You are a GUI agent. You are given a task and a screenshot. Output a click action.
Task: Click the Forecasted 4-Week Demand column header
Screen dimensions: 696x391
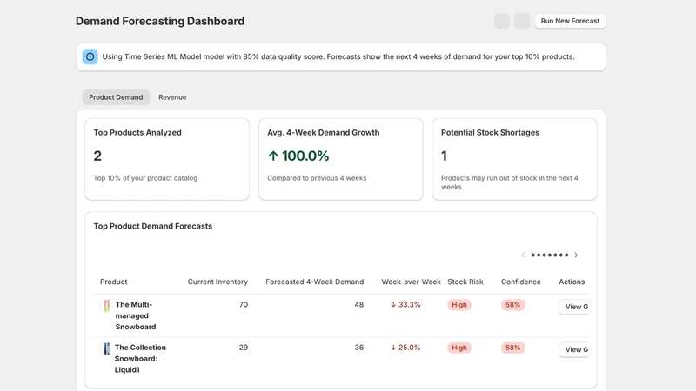coord(315,282)
